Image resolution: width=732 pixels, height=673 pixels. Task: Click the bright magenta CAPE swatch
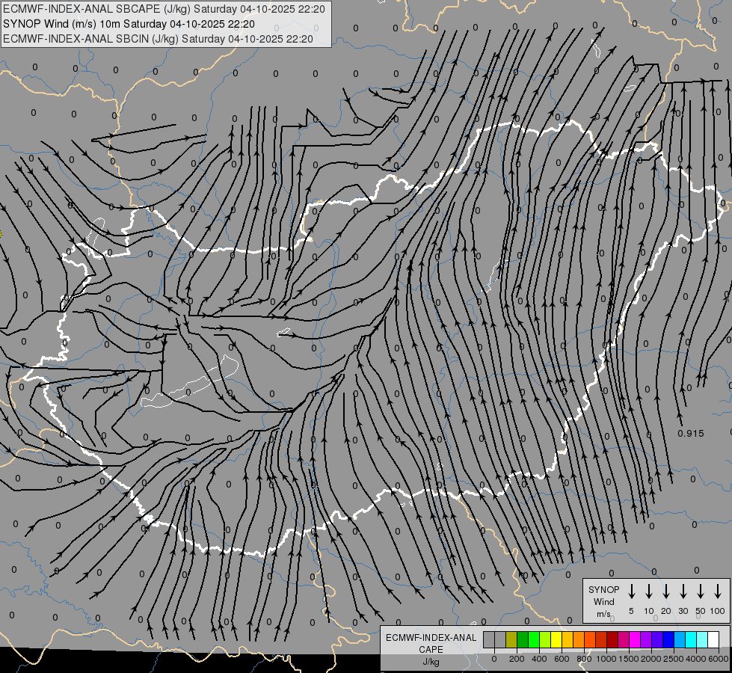pos(635,639)
